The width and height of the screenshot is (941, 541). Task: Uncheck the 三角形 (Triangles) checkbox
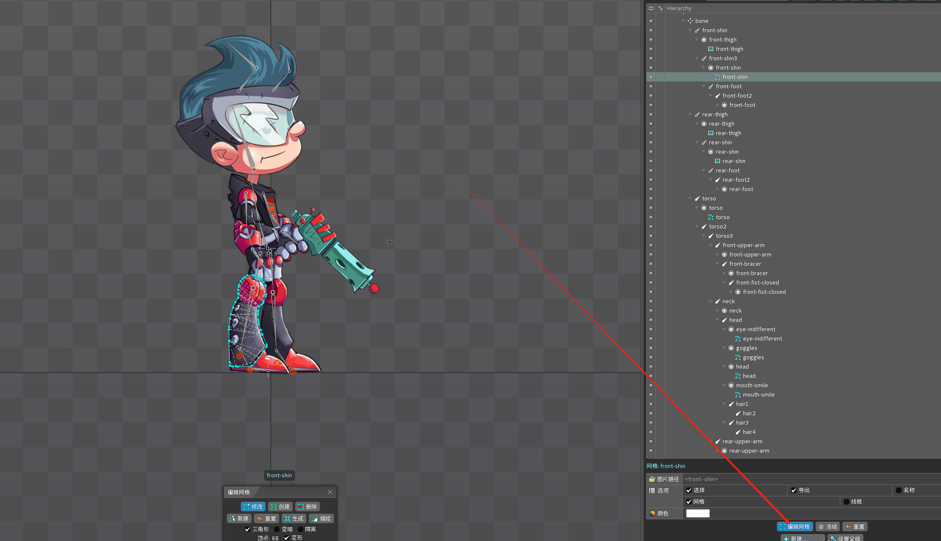pyautogui.click(x=248, y=529)
